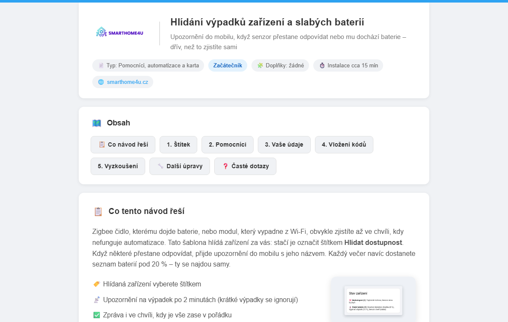Jump to section 3. Vaše údaje
This screenshot has height=322, width=508.
pos(284,144)
